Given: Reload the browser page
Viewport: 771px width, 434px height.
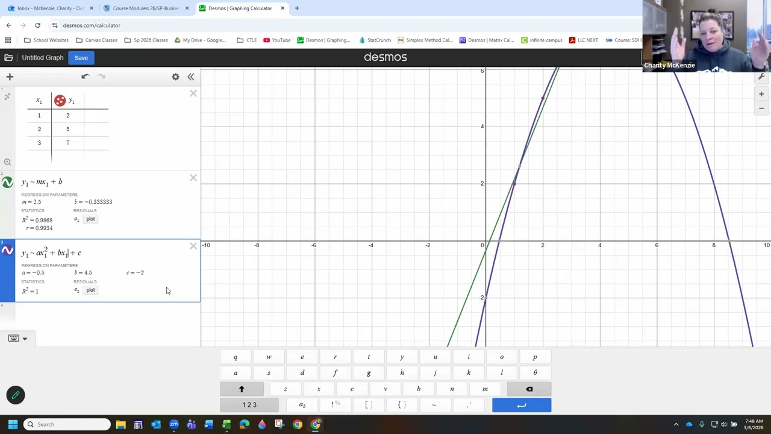Looking at the screenshot, I should pos(37,25).
